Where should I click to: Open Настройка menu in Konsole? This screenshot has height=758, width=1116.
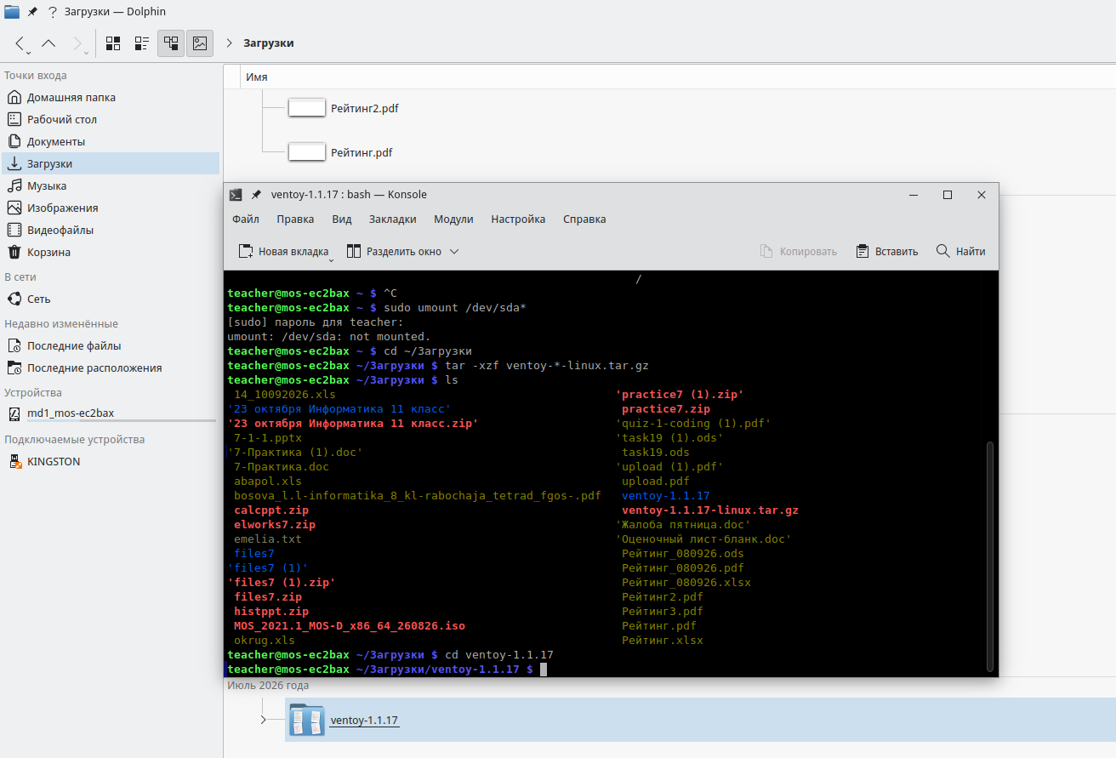(518, 219)
